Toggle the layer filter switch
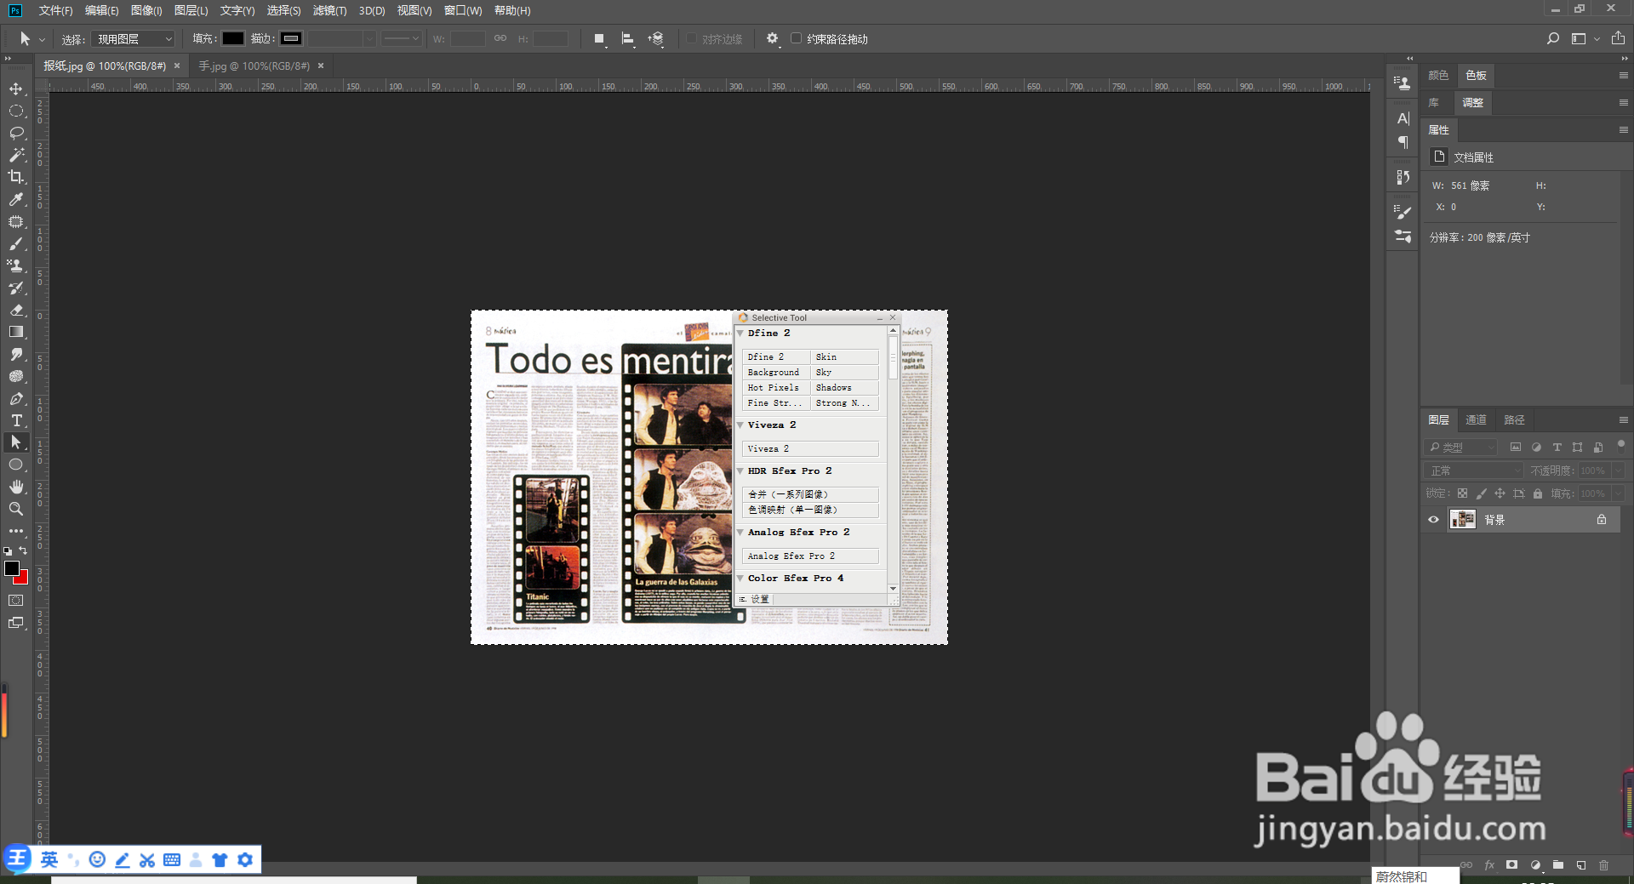1634x884 pixels. coord(1620,444)
